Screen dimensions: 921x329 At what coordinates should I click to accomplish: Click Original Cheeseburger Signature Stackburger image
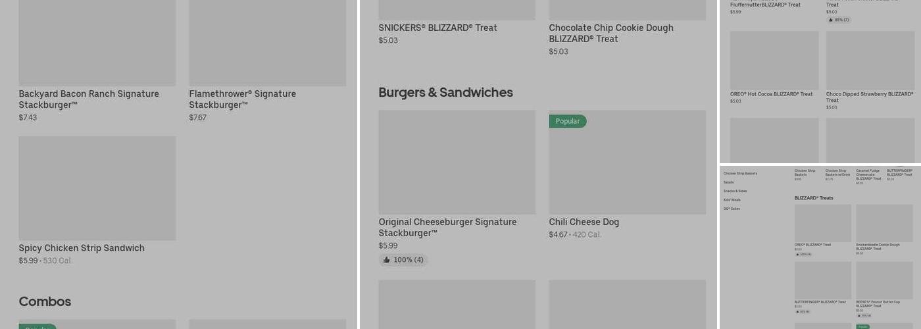(x=457, y=162)
